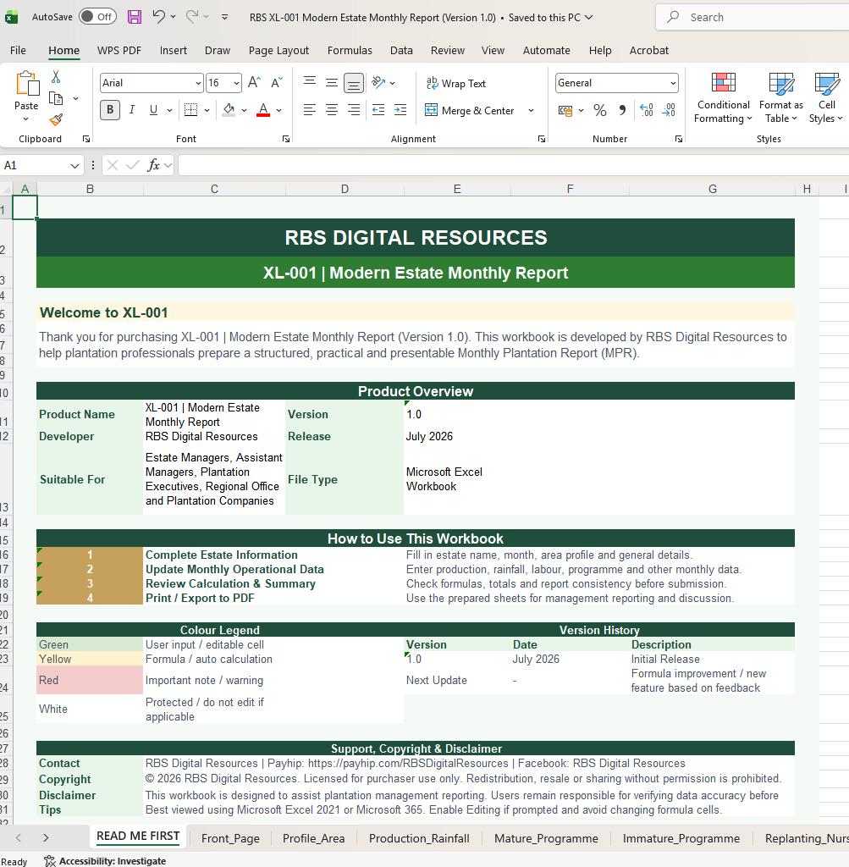The height and width of the screenshot is (867, 849).
Task: Increase font size with the larger A icon
Action: pos(254,83)
